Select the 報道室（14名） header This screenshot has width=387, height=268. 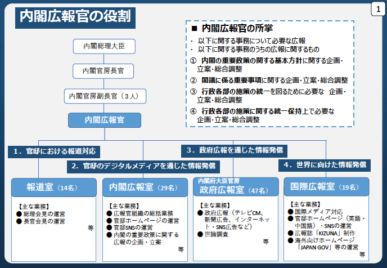pos(54,187)
